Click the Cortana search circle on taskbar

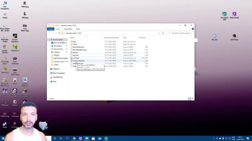54,138
